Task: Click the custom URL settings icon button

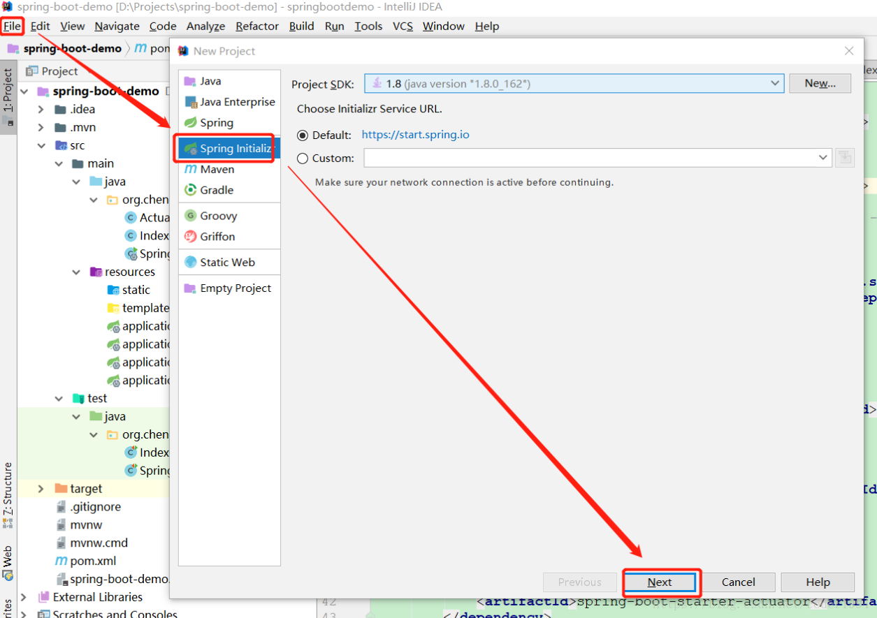Action: pyautogui.click(x=845, y=158)
